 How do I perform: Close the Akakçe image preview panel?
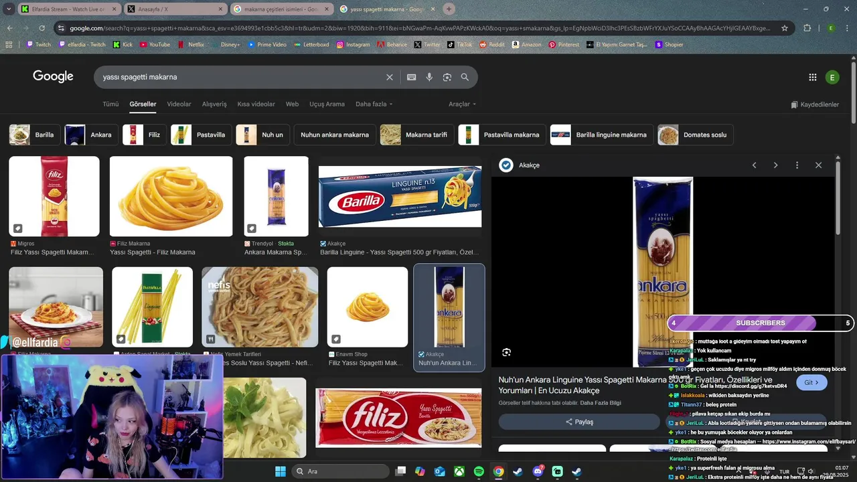coord(818,165)
